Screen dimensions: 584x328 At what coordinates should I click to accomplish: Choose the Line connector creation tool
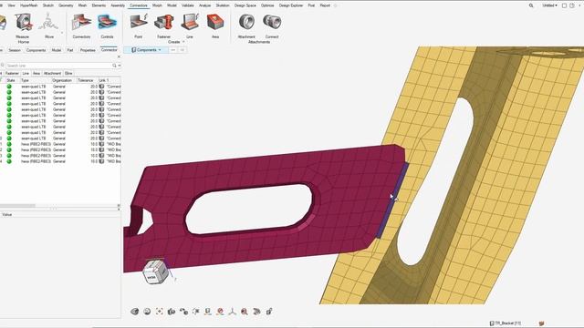(x=190, y=22)
